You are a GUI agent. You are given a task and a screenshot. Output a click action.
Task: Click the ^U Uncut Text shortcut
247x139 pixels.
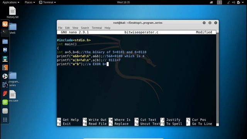click(147, 124)
